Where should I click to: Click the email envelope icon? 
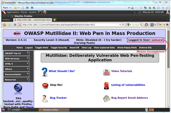click(x=107, y=98)
